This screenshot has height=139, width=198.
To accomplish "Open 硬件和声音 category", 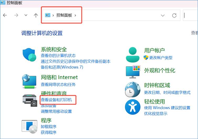I will (54, 93).
